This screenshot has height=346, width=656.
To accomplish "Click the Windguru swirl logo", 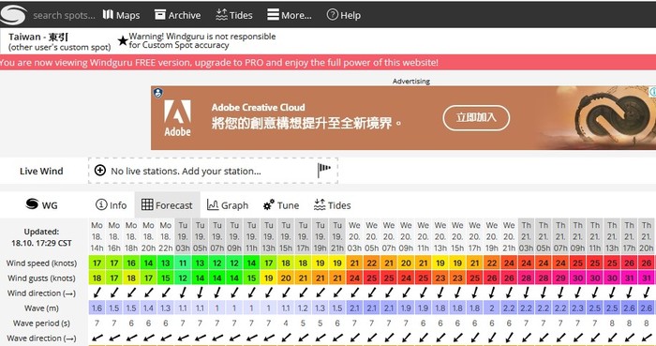I will 13,15.
